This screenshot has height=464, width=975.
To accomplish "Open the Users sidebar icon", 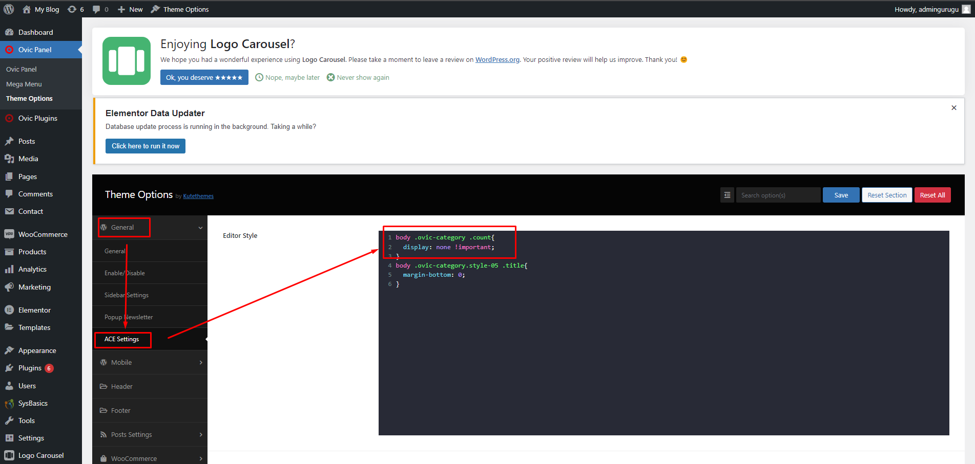I will coord(9,386).
